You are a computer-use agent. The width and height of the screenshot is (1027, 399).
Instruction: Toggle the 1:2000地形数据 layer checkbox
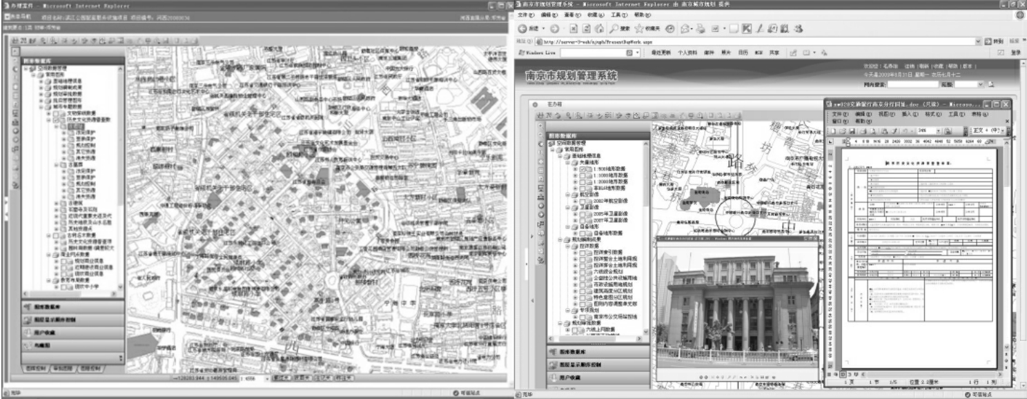point(584,182)
